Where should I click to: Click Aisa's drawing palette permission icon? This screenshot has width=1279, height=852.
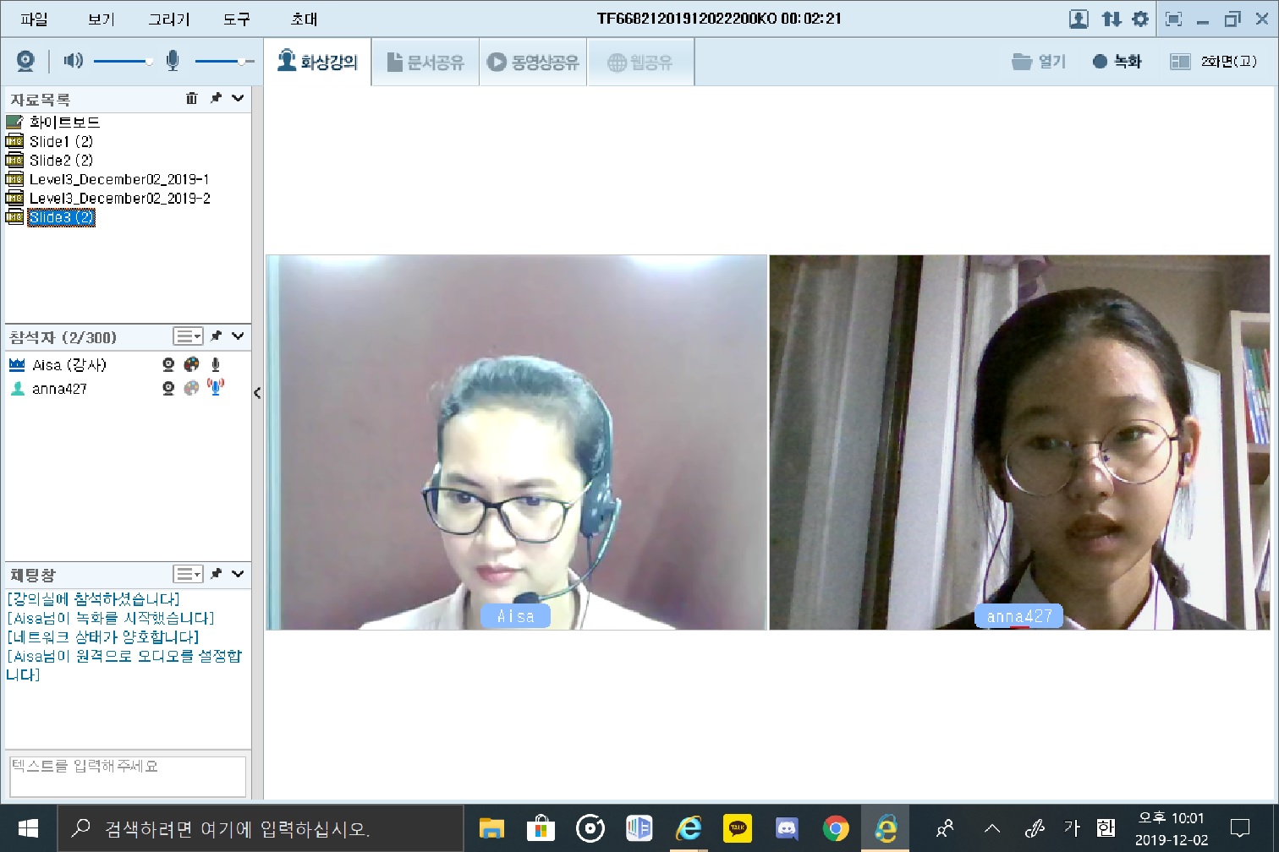192,364
